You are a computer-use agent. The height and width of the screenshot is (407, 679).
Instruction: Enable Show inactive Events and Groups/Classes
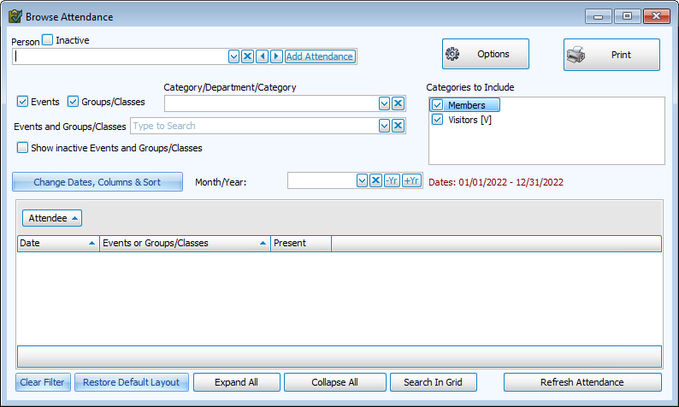pyautogui.click(x=23, y=148)
